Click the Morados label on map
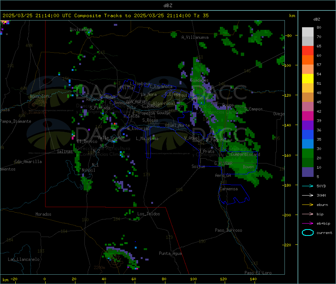The height and width of the screenshot is (284, 336). click(43, 214)
